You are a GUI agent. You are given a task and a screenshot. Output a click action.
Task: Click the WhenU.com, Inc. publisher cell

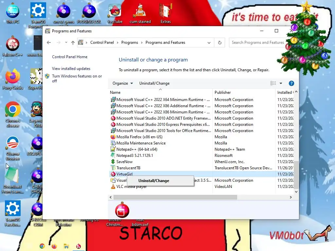click(229, 161)
